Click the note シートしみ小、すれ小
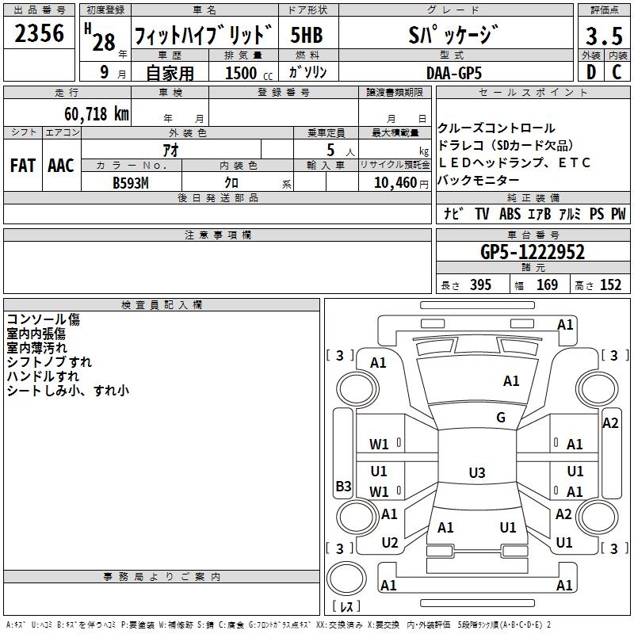 68,390
